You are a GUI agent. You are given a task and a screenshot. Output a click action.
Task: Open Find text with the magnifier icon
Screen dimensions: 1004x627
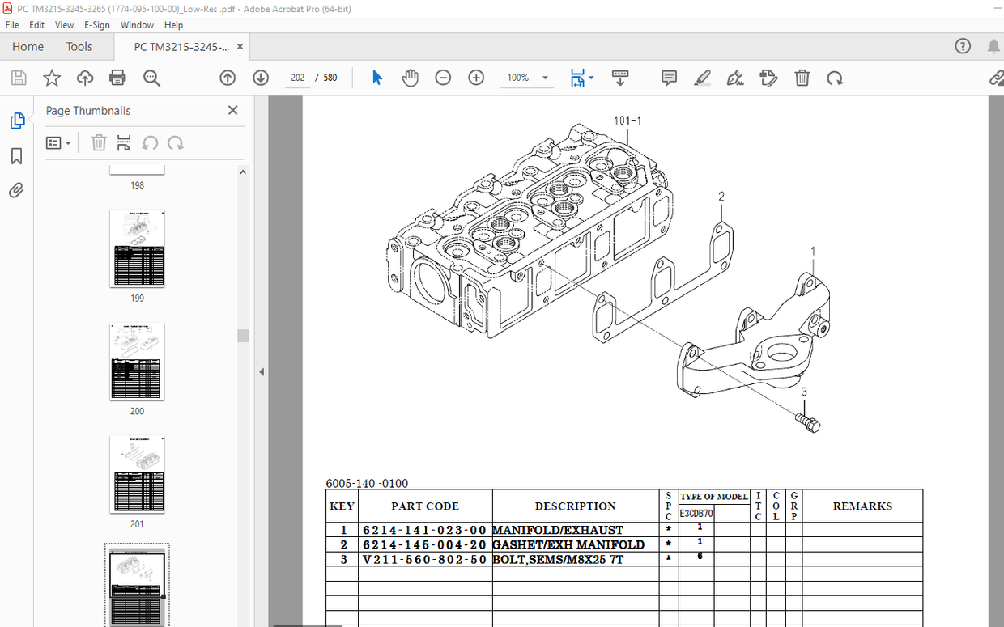click(x=151, y=78)
